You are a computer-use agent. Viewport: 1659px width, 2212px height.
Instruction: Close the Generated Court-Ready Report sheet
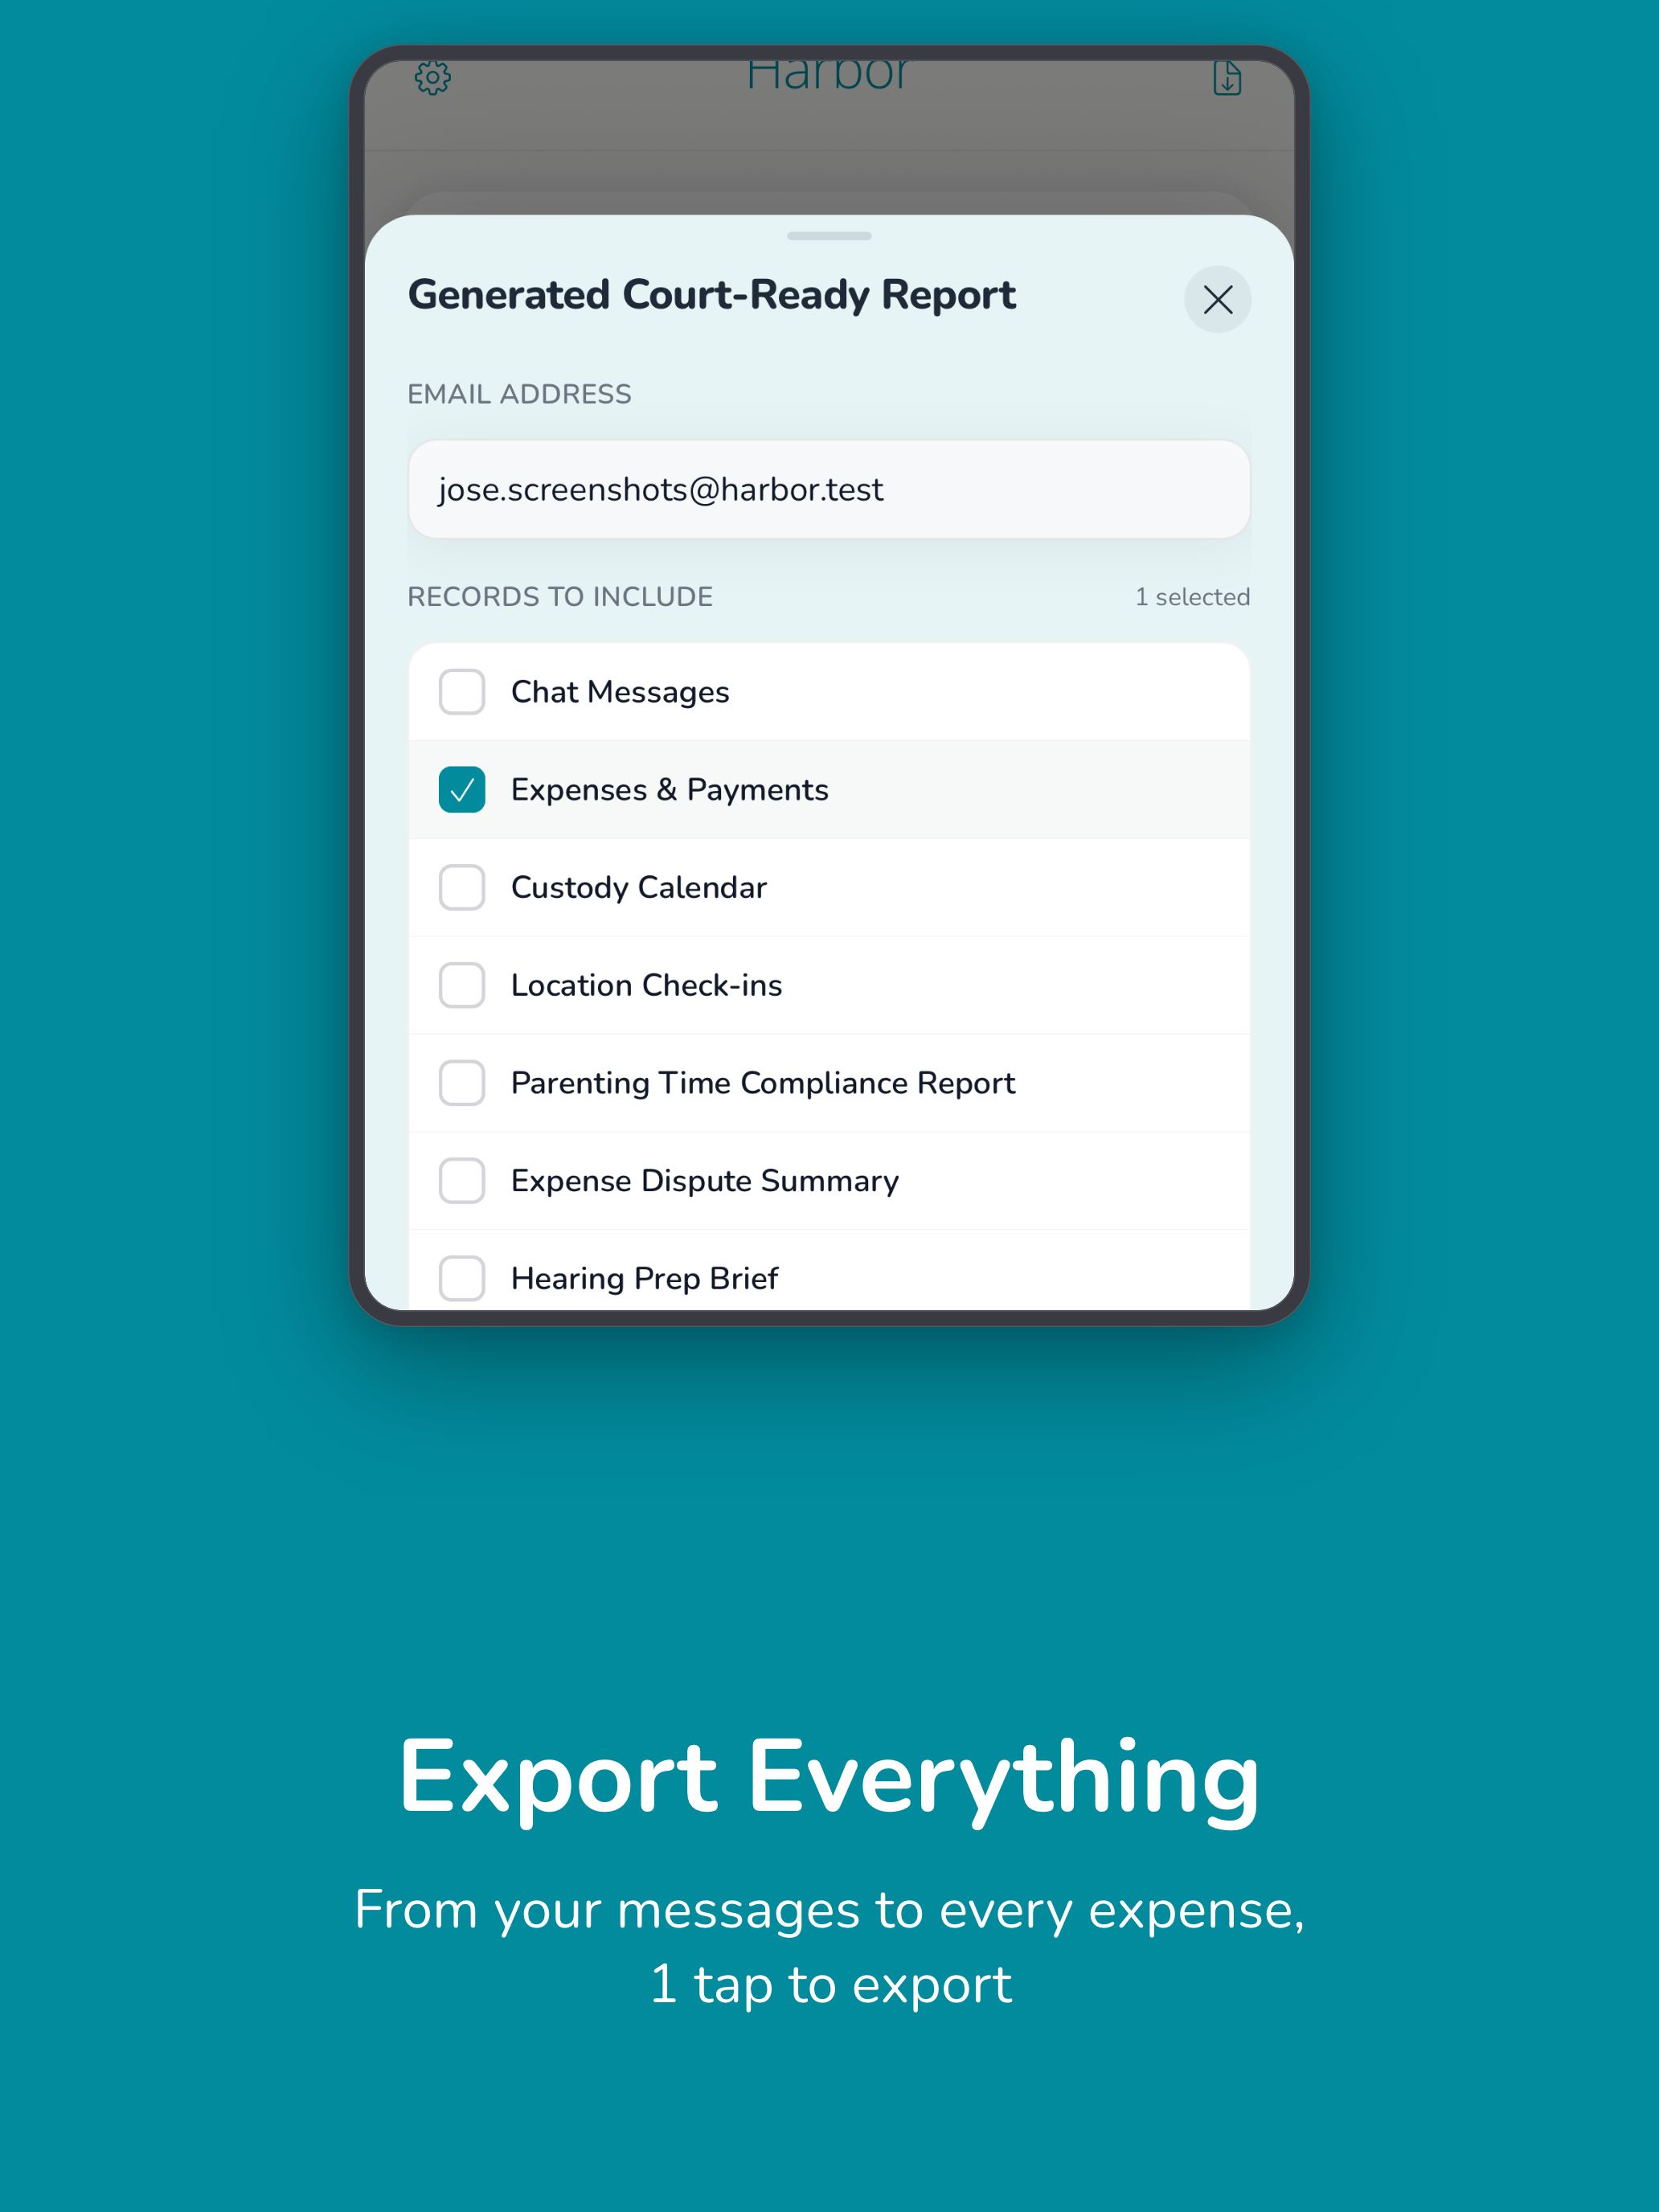click(1217, 299)
